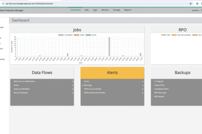
Task: Click the yellow Alerts panel header
Action: (x=112, y=73)
